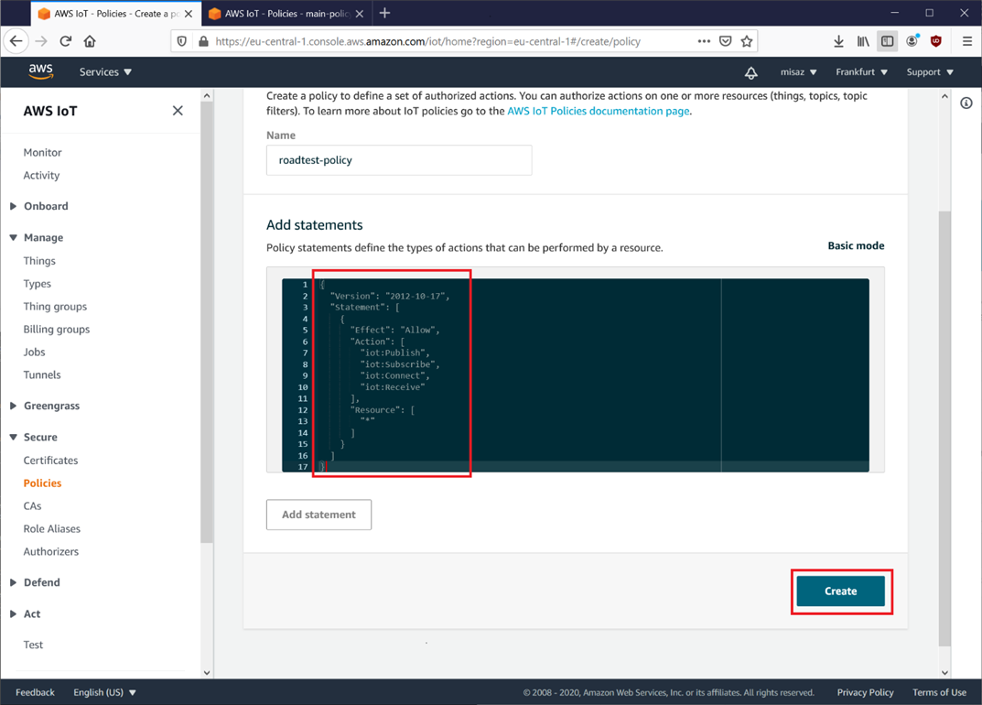Click the Firefox home icon
982x705 pixels.
pyautogui.click(x=90, y=41)
